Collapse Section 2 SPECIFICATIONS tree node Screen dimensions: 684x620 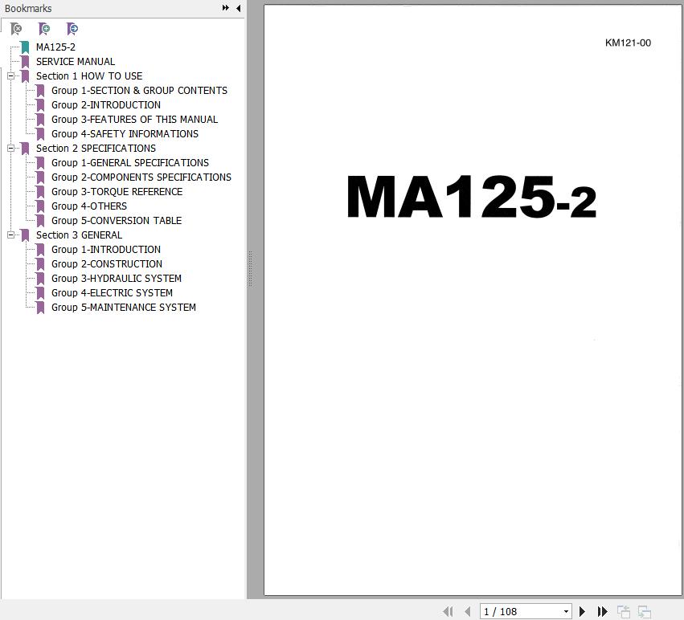coord(11,149)
